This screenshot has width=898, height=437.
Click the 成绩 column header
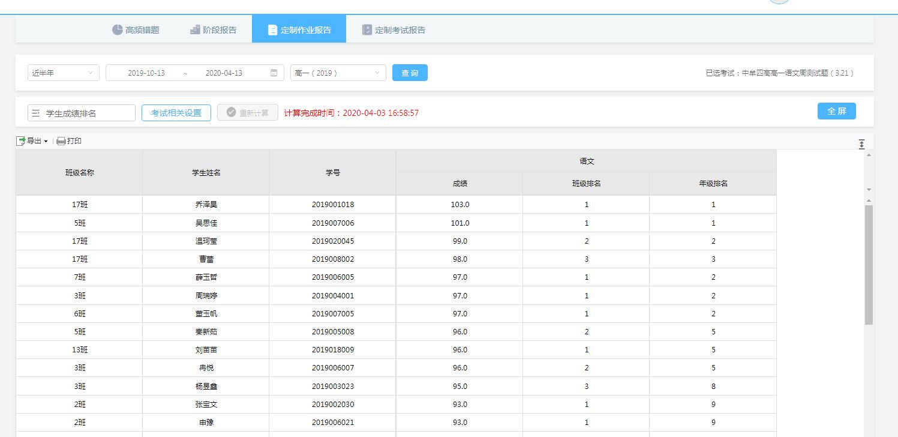tap(459, 184)
